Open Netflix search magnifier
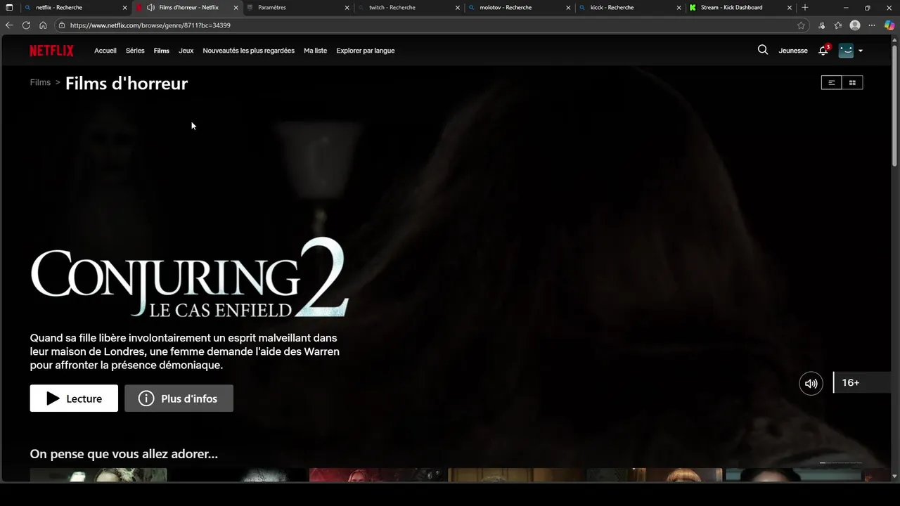 coord(763,50)
